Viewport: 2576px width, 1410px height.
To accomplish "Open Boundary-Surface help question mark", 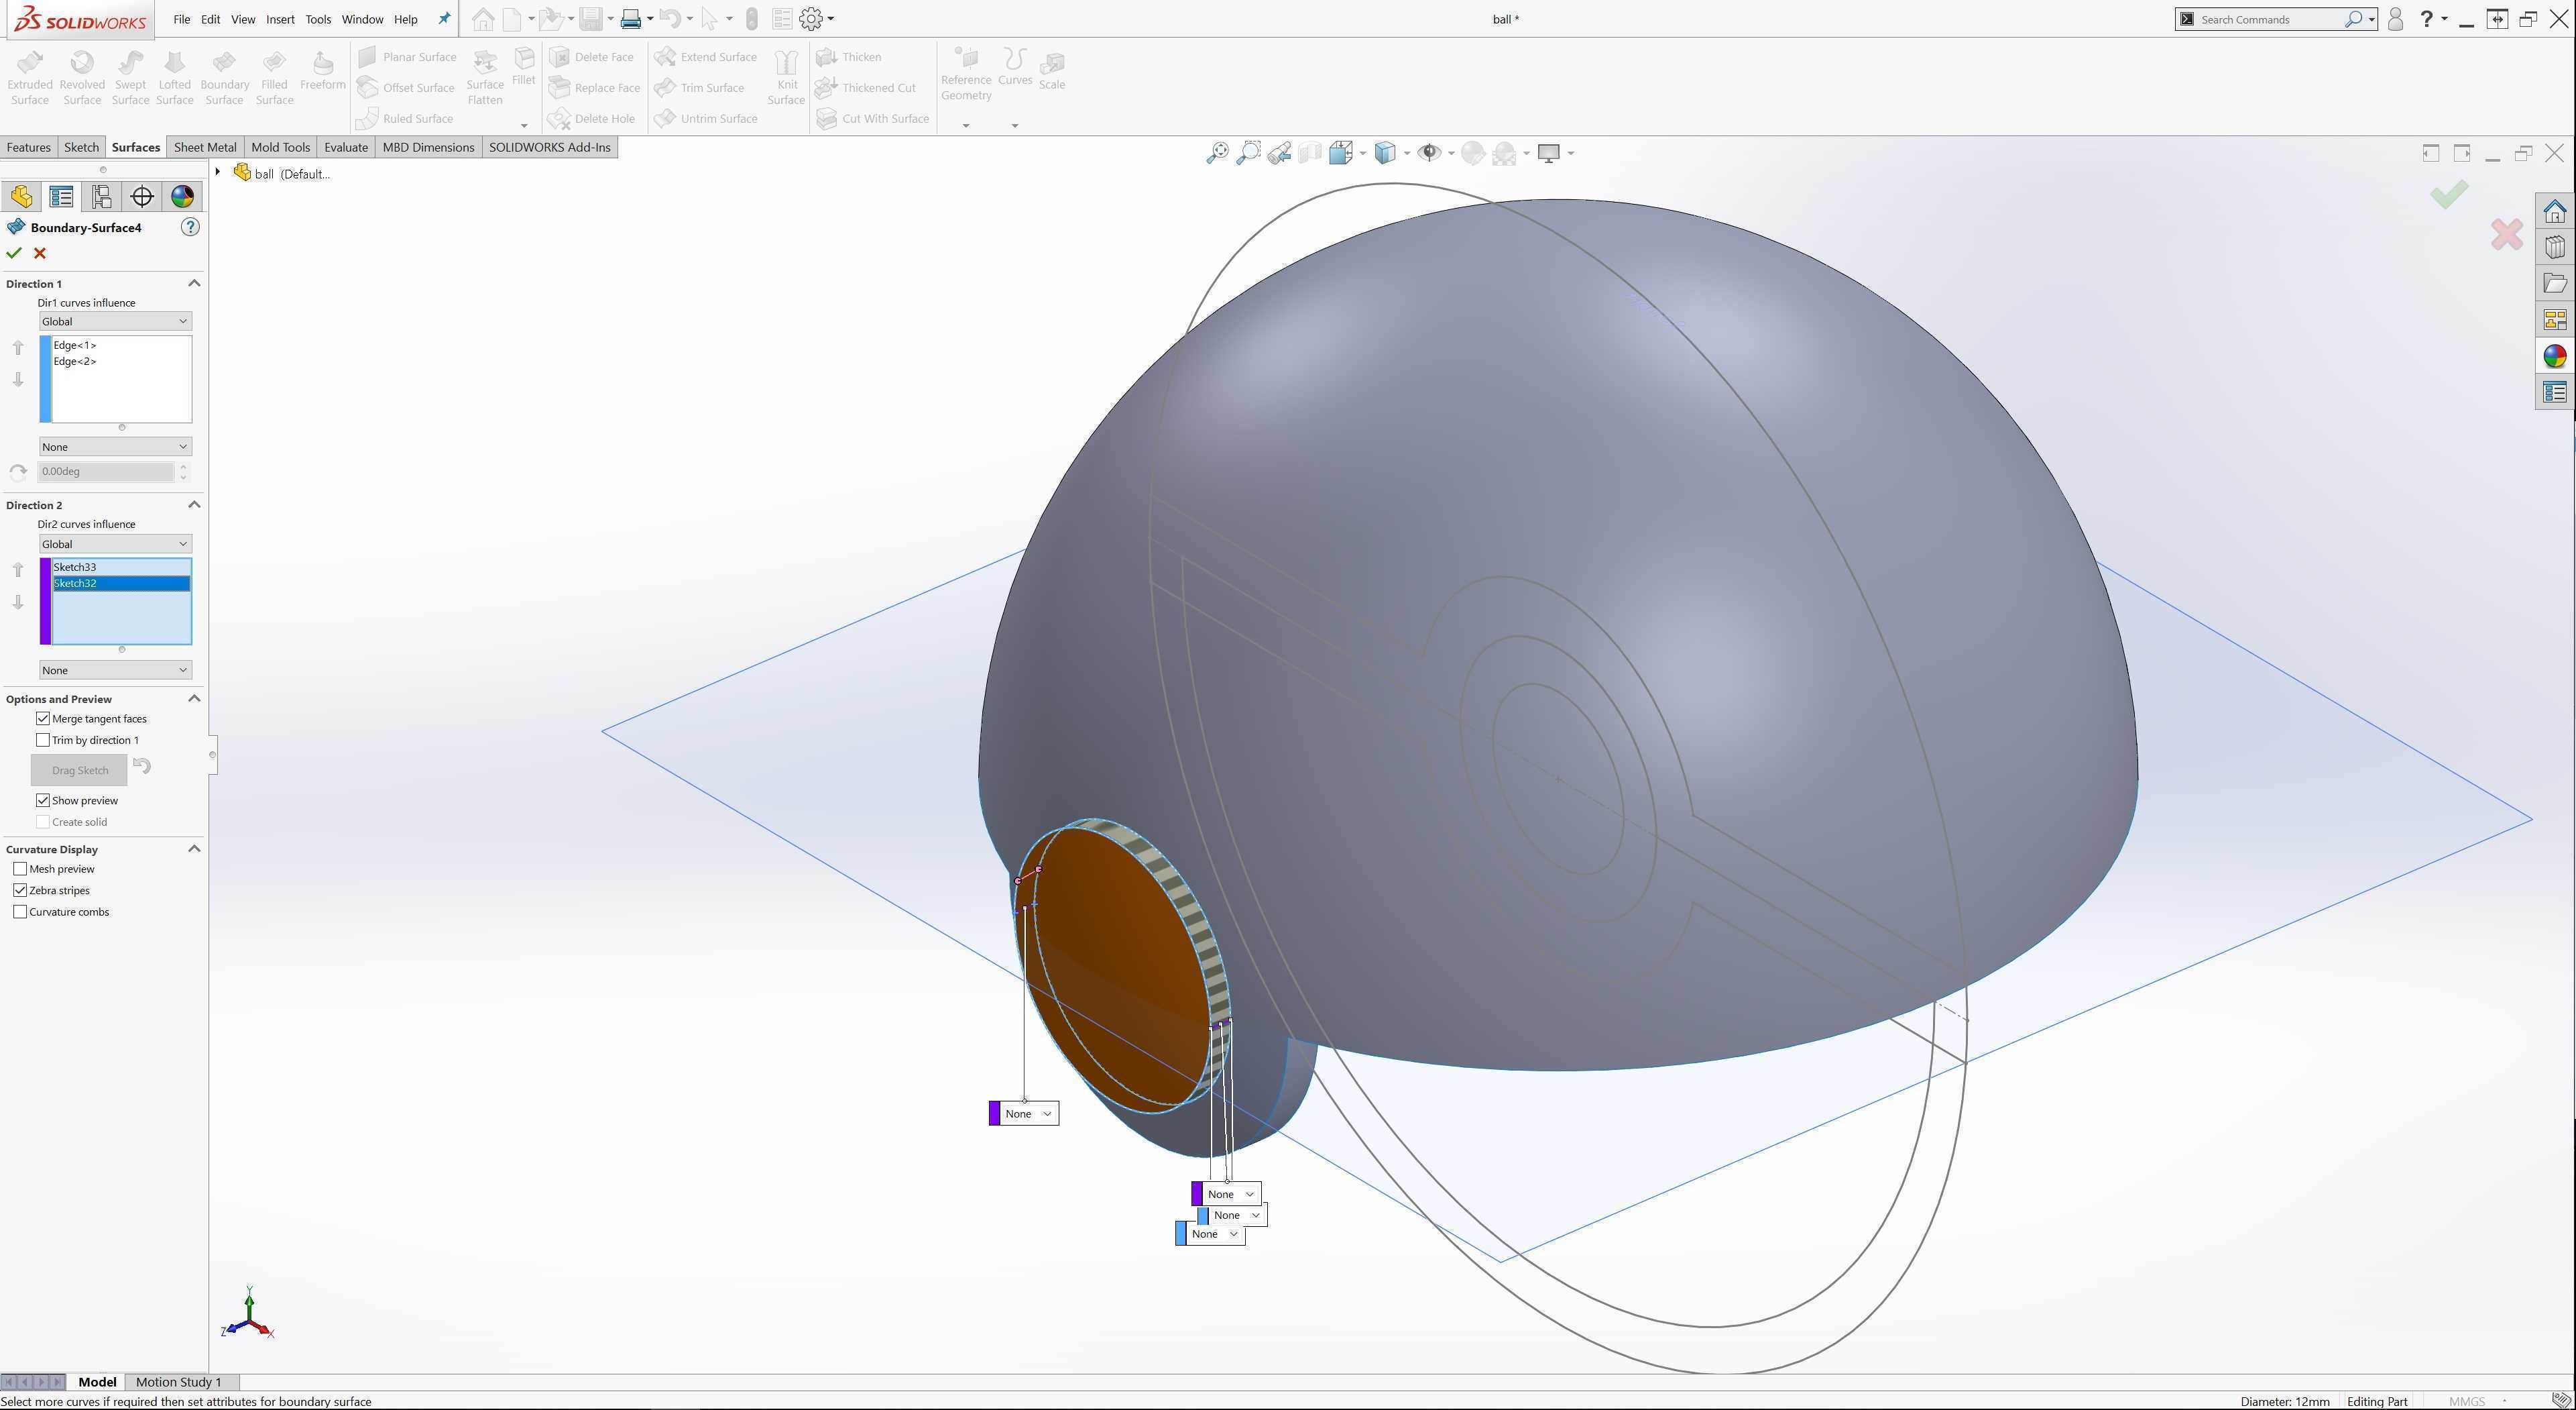I will [190, 227].
